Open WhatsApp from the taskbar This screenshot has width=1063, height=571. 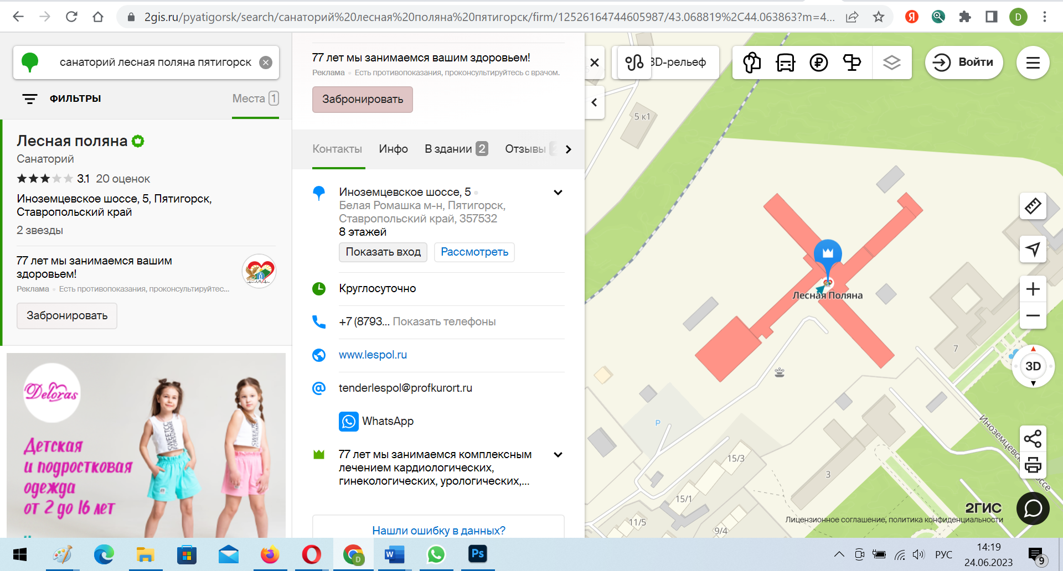436,554
